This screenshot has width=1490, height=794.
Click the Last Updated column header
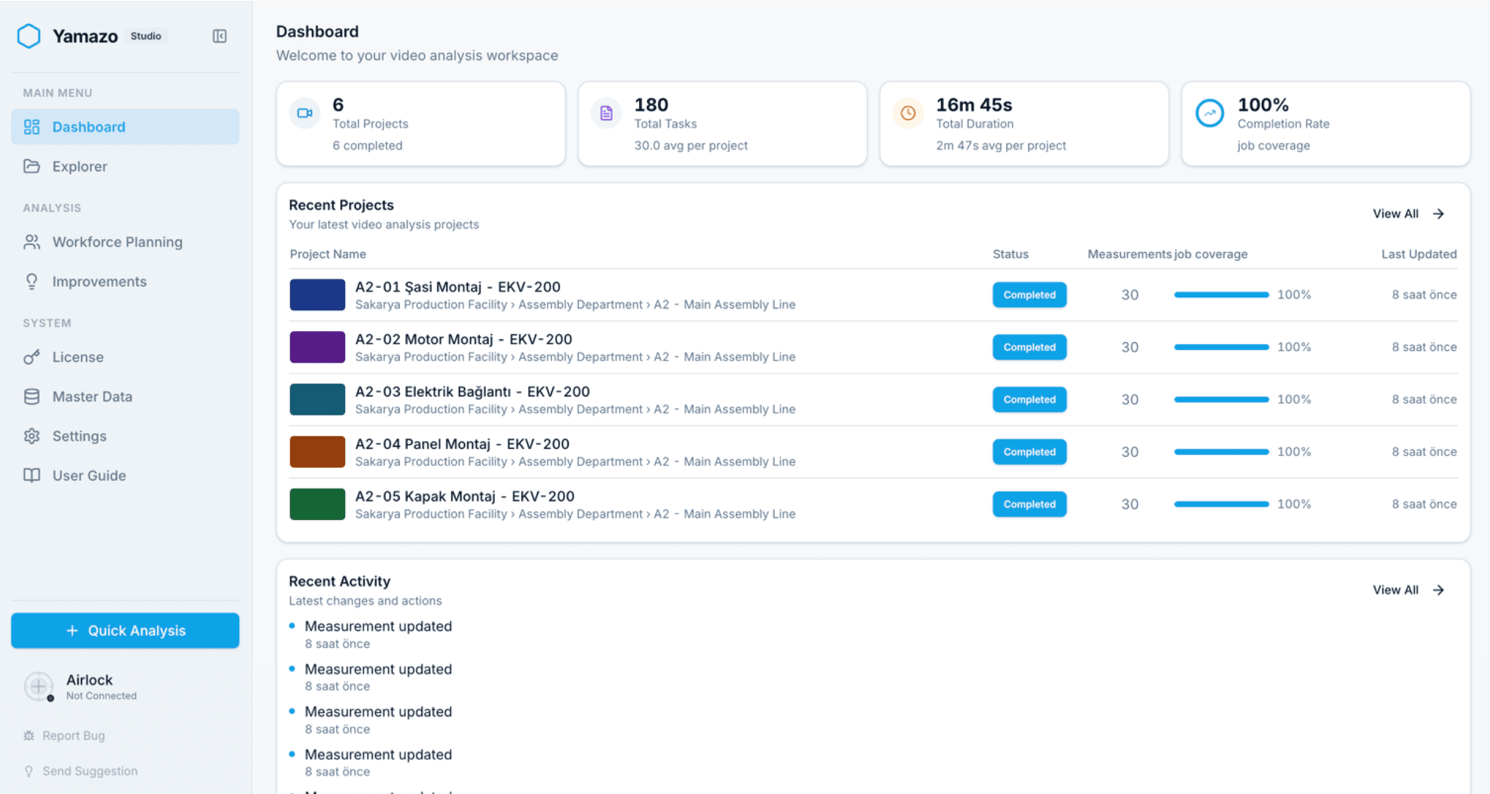[x=1419, y=254]
